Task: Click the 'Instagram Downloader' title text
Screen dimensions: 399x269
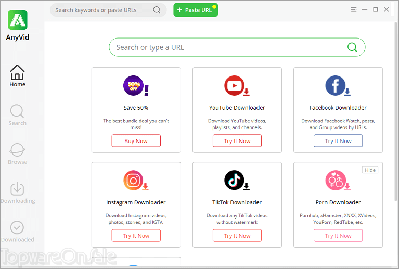Action: (136, 202)
